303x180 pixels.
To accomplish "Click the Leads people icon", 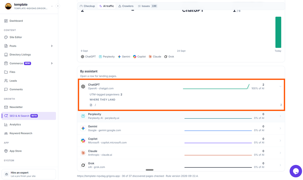I will 6,81.
